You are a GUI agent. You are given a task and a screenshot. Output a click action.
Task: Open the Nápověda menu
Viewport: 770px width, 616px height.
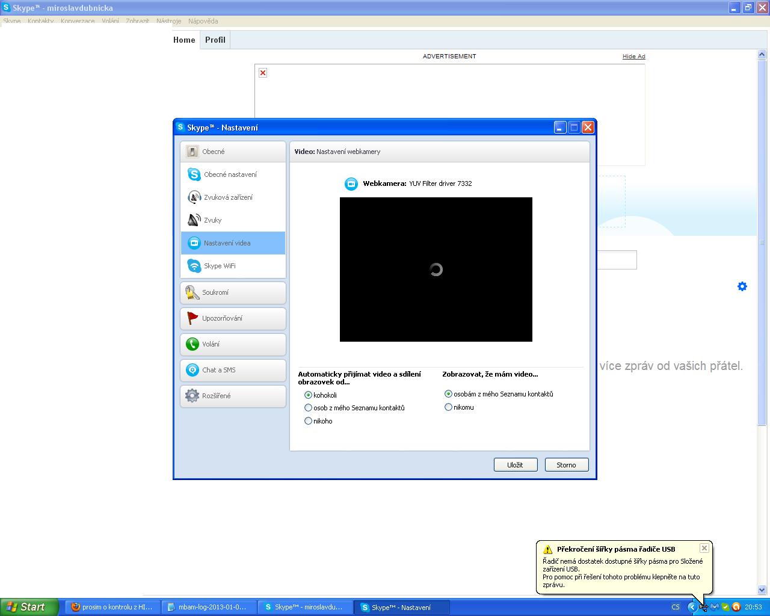[203, 21]
